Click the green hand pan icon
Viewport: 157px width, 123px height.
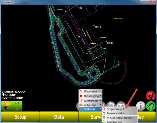[x=151, y=106]
